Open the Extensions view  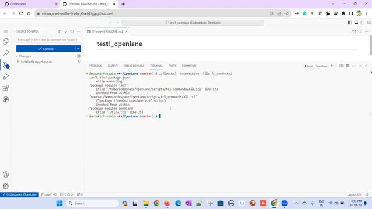pos(6,88)
